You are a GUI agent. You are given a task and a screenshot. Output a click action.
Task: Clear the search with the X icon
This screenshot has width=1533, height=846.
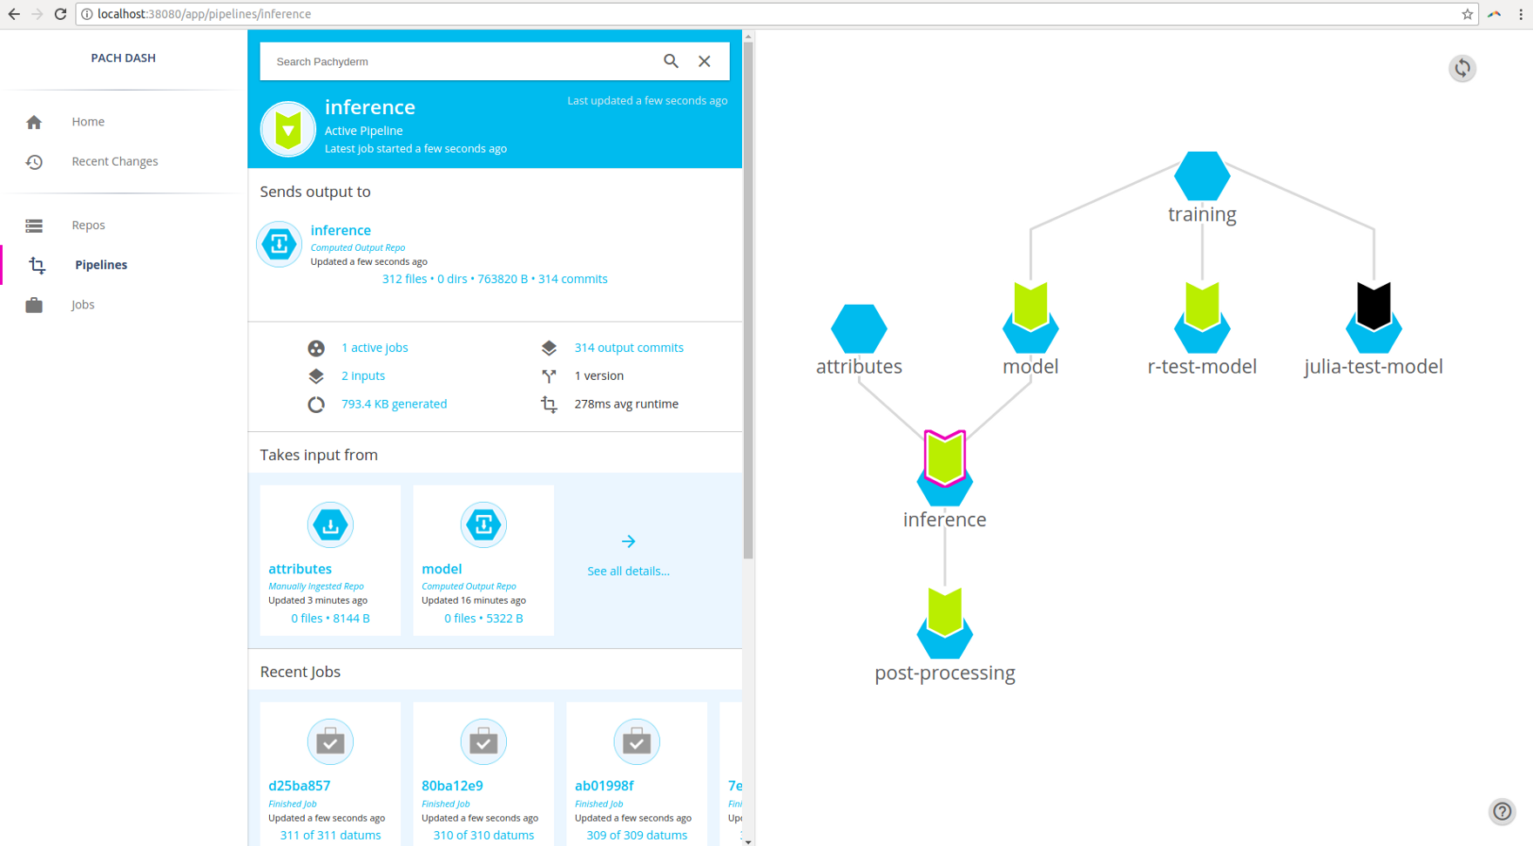704,61
